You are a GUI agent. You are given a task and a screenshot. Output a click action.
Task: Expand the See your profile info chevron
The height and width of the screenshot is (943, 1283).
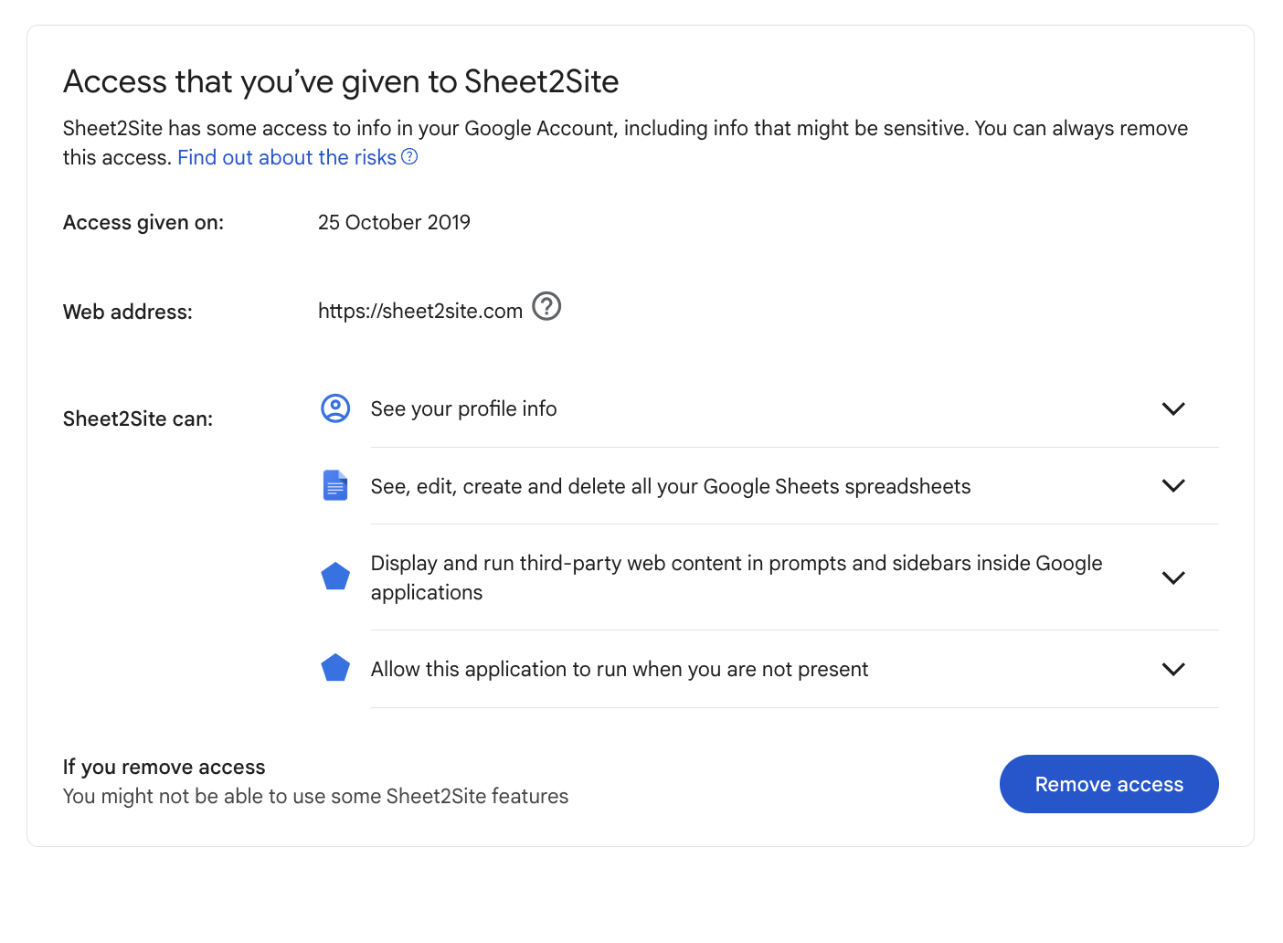(x=1172, y=408)
